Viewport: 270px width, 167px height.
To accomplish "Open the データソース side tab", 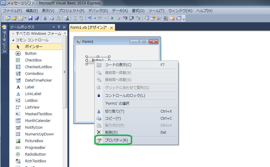I will (4, 39).
